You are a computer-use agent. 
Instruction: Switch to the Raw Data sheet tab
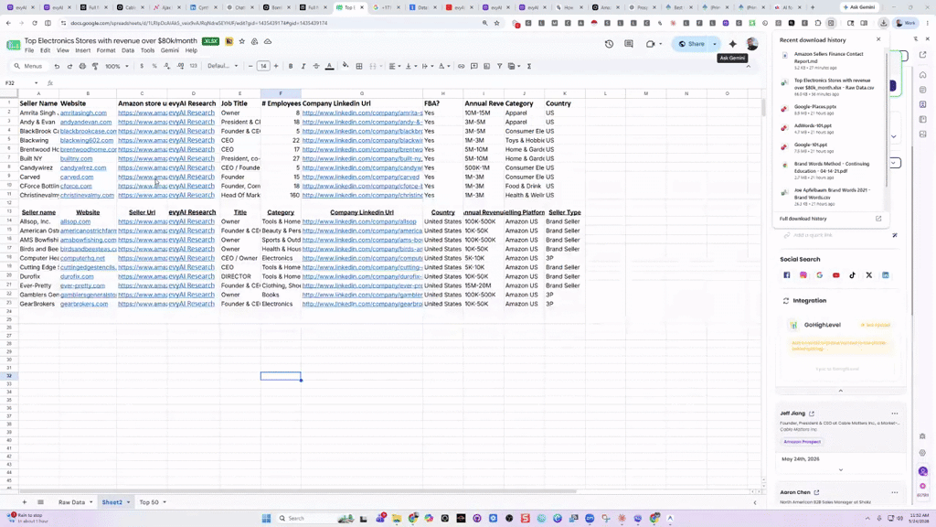71,502
